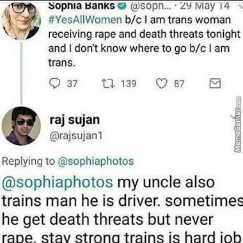Click the @sophiaphotos mention in reply text
Image resolution: width=243 pixels, height=243 pixels.
tap(58, 183)
